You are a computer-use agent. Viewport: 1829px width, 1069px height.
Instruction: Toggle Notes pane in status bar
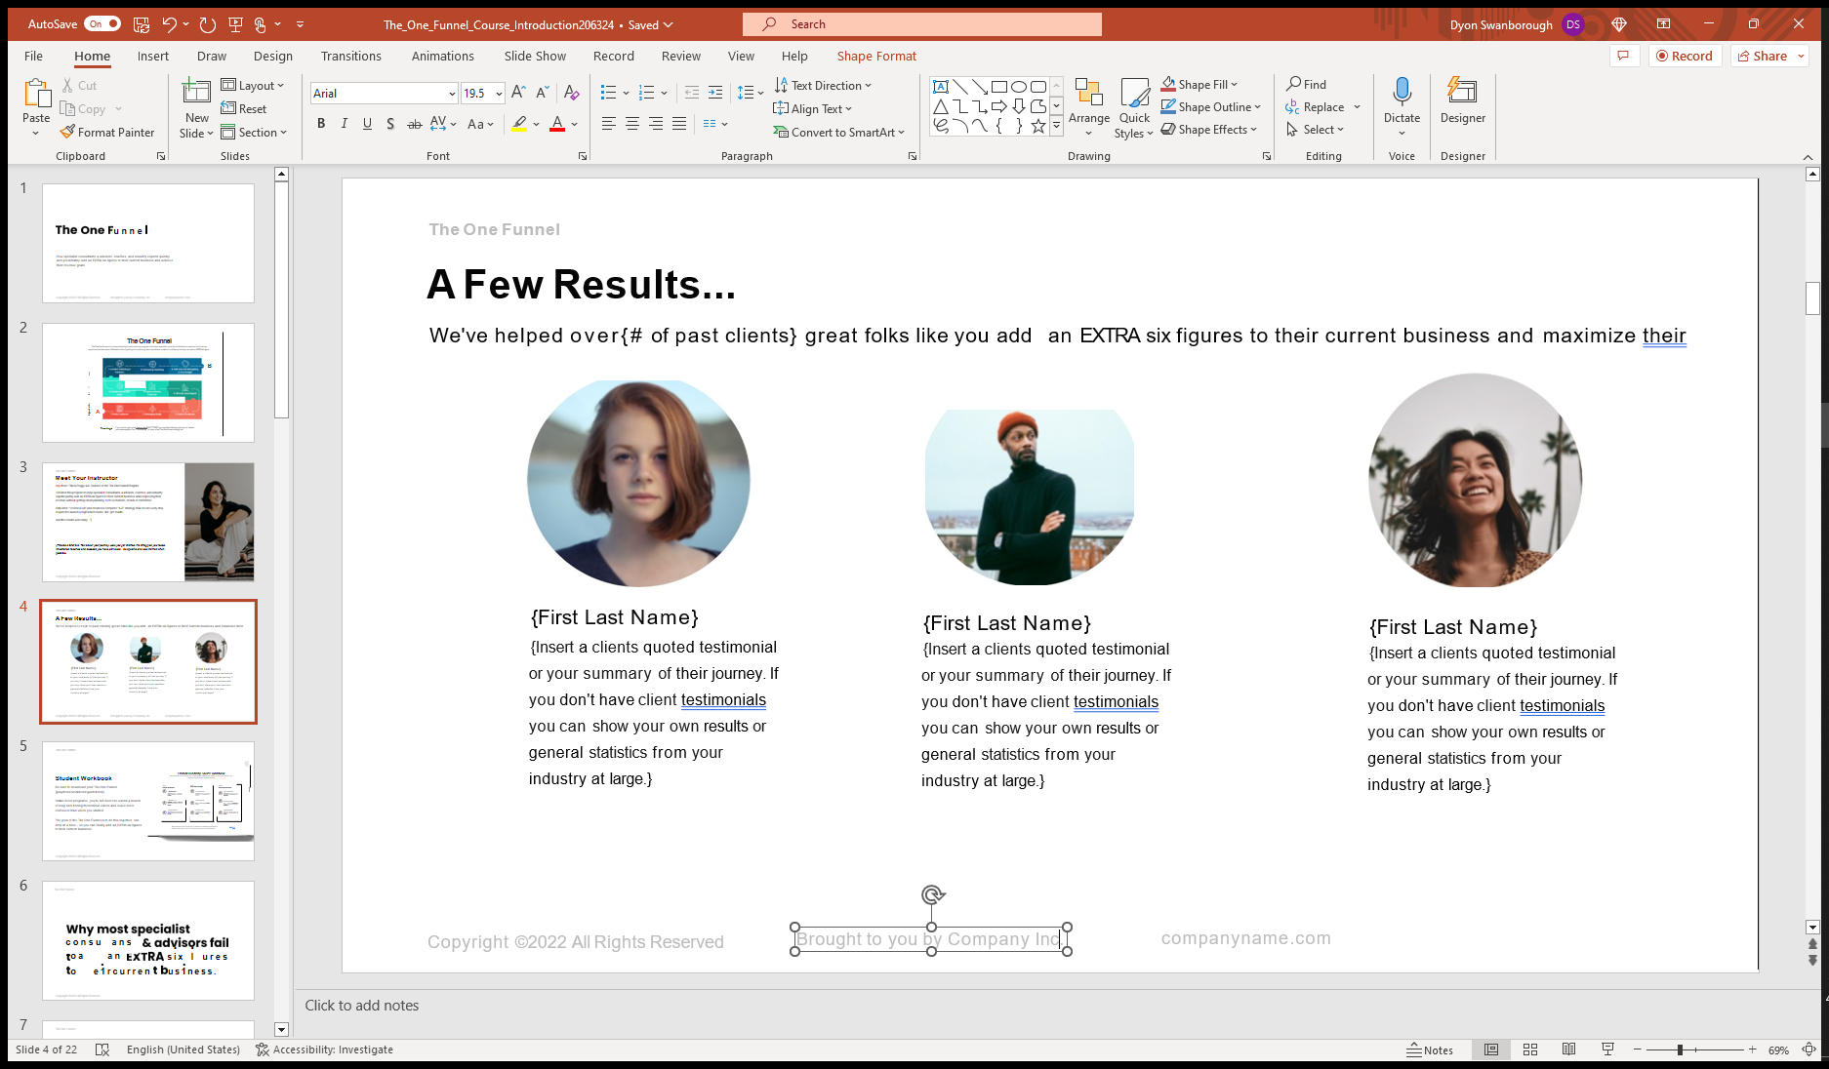pyautogui.click(x=1430, y=1049)
